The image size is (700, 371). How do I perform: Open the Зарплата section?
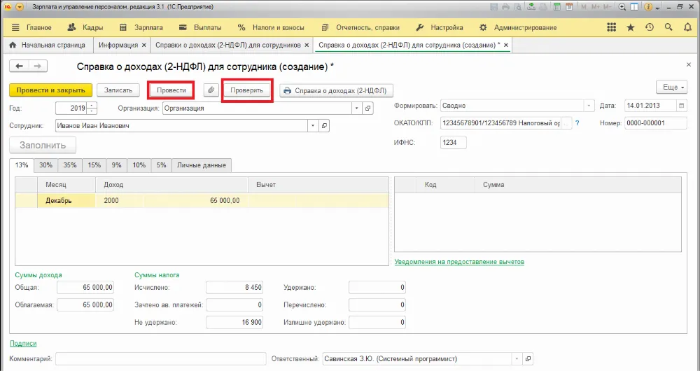(x=141, y=27)
